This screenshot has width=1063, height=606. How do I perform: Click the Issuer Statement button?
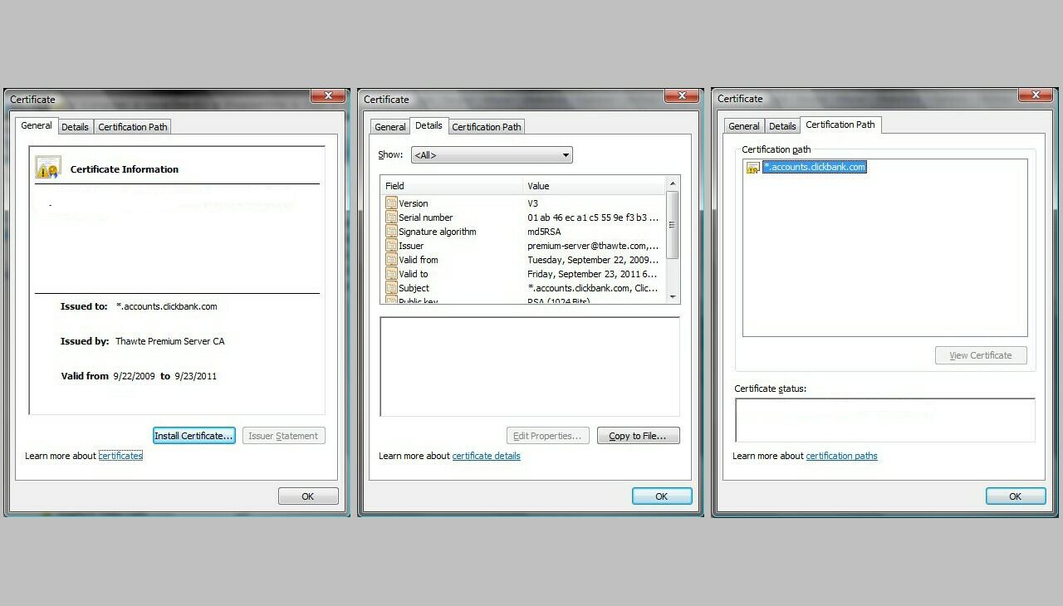[x=283, y=436]
